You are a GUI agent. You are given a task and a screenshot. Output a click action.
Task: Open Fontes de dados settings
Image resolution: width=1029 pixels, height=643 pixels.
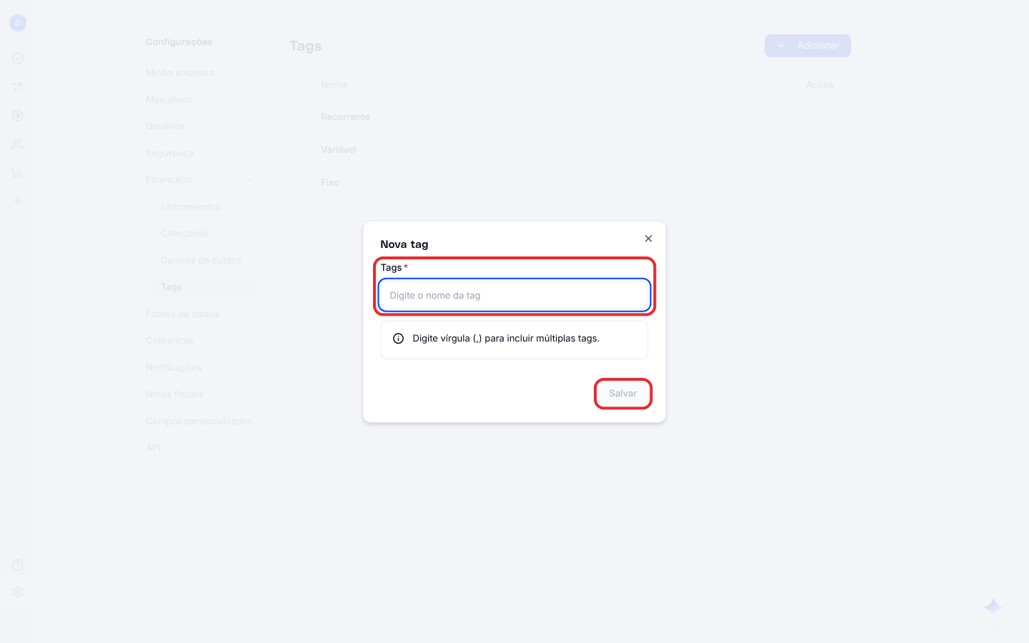pos(182,314)
